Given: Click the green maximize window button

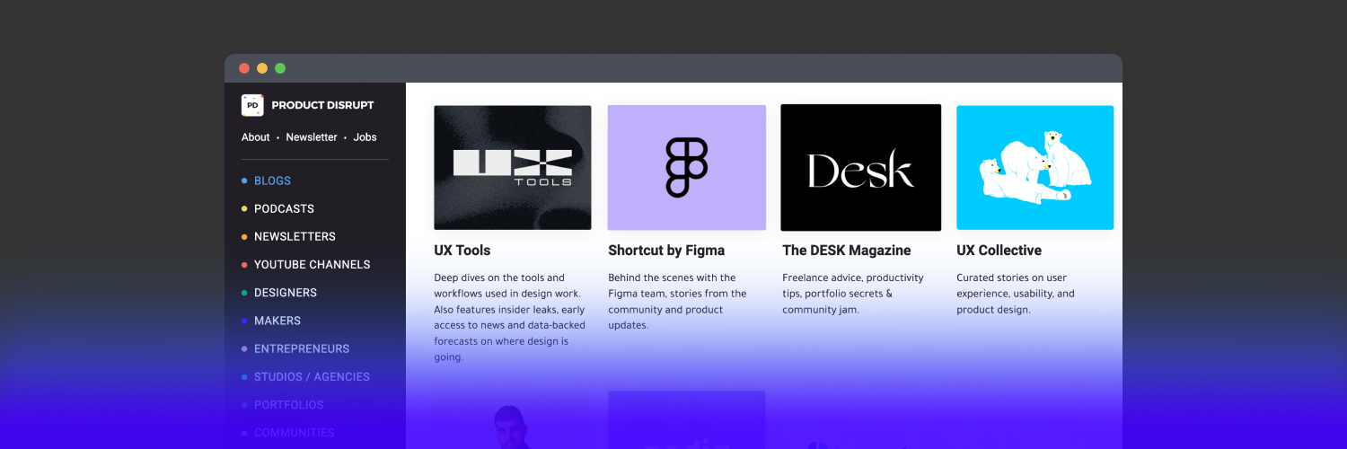Looking at the screenshot, I should click(280, 68).
